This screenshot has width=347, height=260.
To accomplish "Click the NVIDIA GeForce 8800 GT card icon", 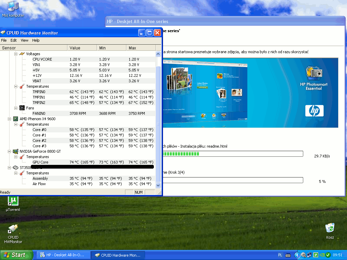I will (15, 151).
